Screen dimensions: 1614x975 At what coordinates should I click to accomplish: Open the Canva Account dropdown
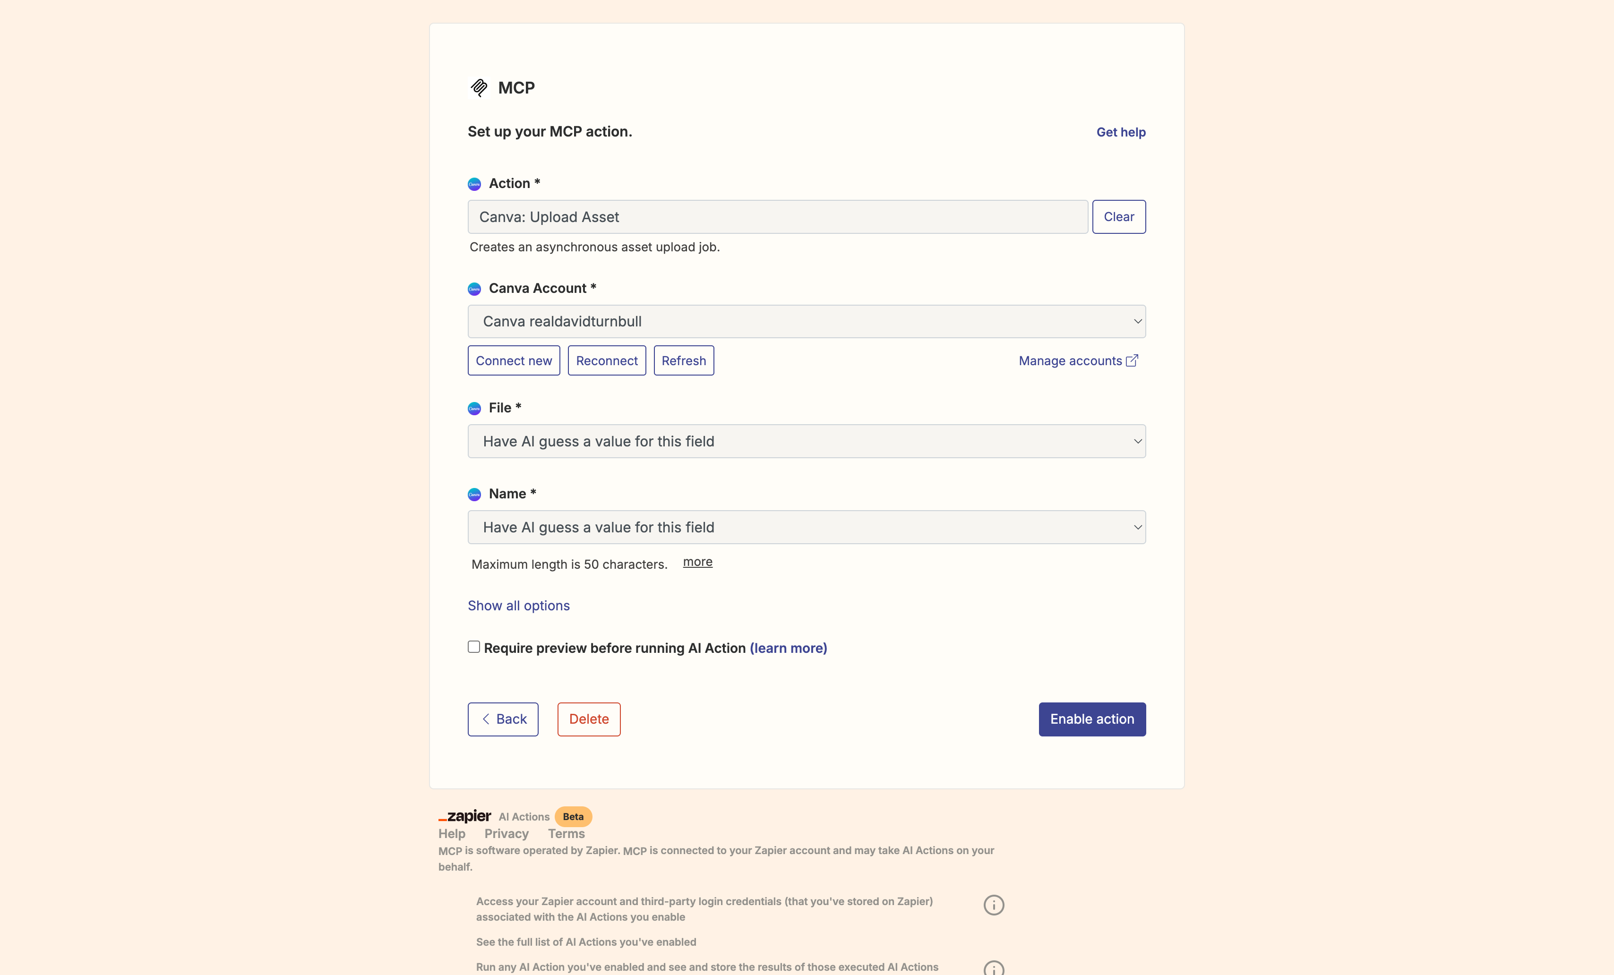click(x=807, y=322)
